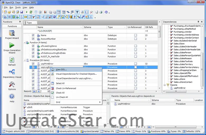The width and height of the screenshot is (206, 135).
Task: Go to last record in Parents grid
Action: [x=149, y=127]
